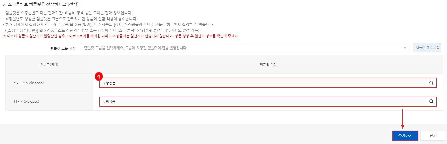Click the red number 4 step marker
Screen dimensions: 447x144
99,76
